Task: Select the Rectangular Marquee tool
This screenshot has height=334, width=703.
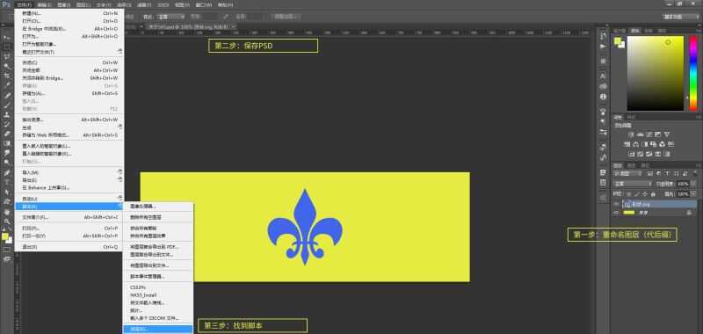Action: 7,47
